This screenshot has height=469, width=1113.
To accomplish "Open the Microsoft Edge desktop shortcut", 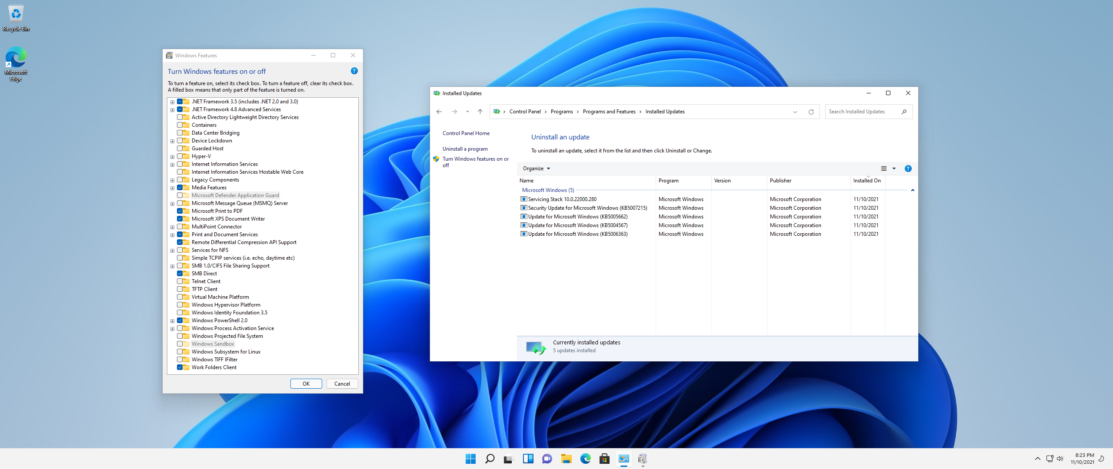I will pyautogui.click(x=16, y=64).
